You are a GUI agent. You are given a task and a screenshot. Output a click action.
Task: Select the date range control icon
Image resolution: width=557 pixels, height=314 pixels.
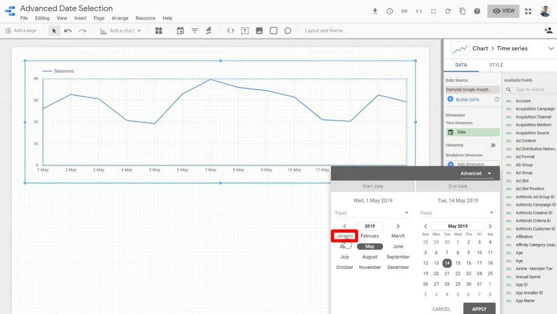coord(180,31)
